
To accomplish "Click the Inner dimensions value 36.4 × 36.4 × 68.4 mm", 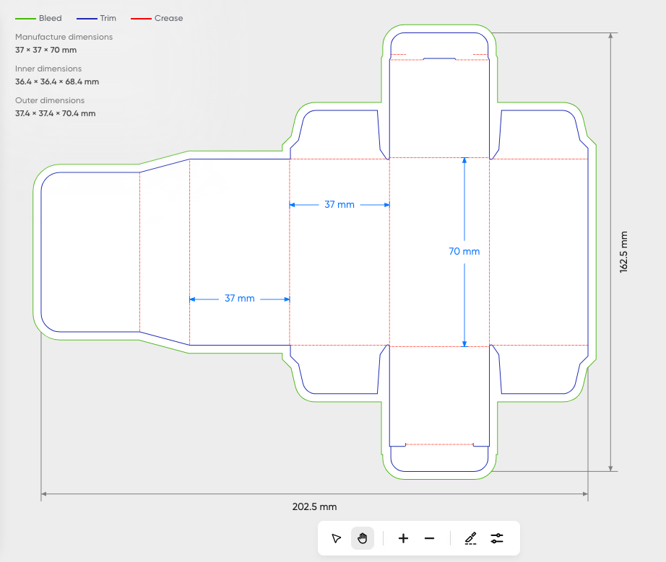I will (x=57, y=82).
